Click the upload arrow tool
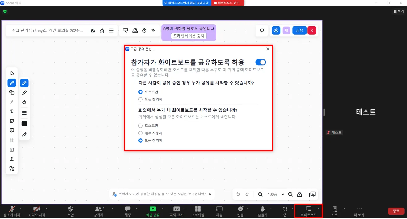 click(12, 159)
